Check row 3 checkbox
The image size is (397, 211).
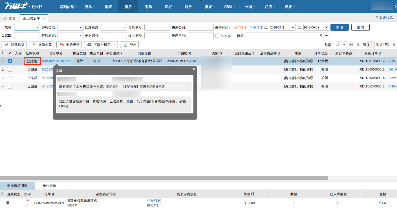10,78
